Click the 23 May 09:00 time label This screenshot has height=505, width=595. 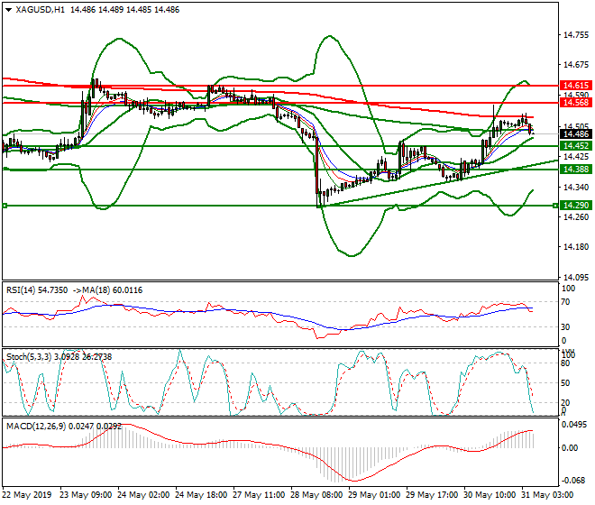pos(86,495)
